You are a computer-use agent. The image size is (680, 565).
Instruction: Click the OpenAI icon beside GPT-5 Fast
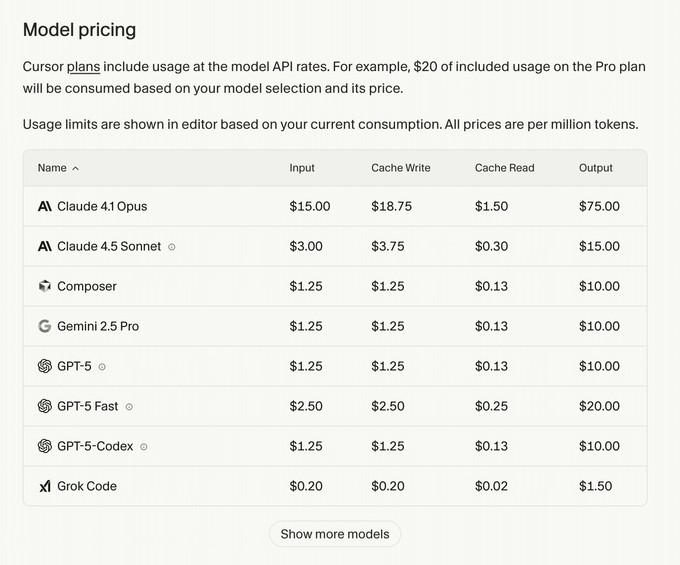click(x=45, y=406)
